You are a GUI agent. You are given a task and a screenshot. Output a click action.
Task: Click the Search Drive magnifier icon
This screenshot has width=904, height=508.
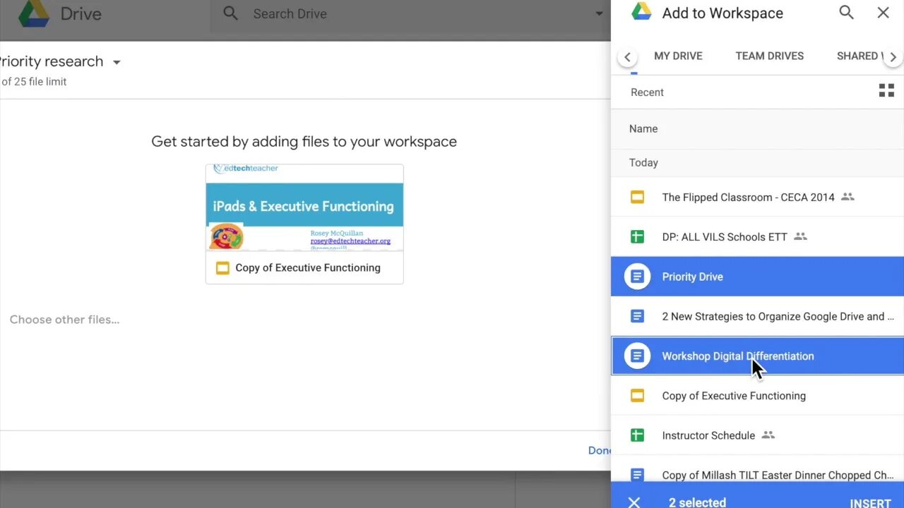click(x=231, y=13)
